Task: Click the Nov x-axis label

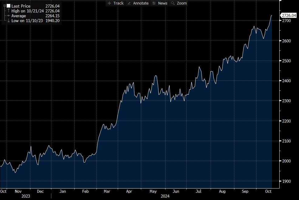Action: pos(18,192)
